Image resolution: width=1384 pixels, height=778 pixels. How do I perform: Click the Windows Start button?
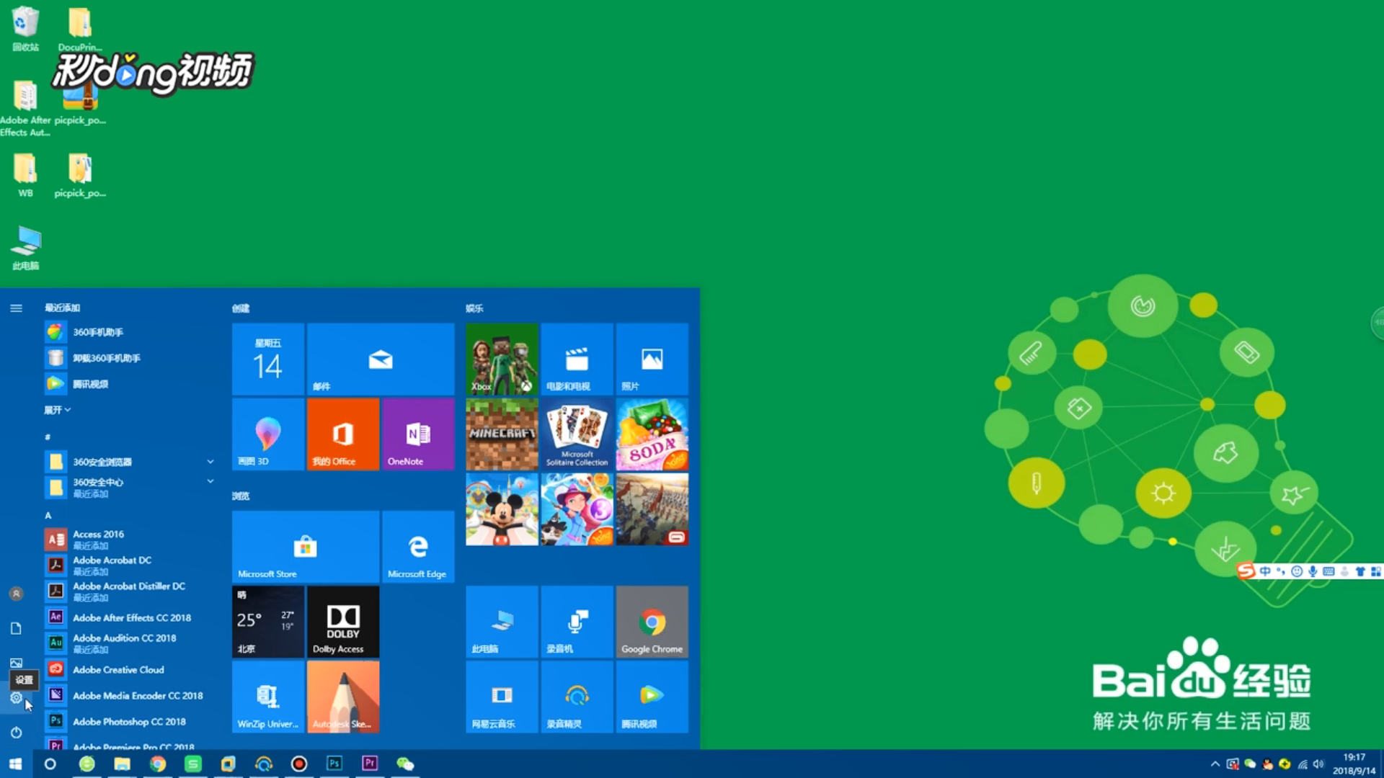click(x=16, y=764)
